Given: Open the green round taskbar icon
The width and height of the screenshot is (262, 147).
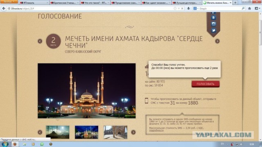Looking at the screenshot, I should coord(42,144).
